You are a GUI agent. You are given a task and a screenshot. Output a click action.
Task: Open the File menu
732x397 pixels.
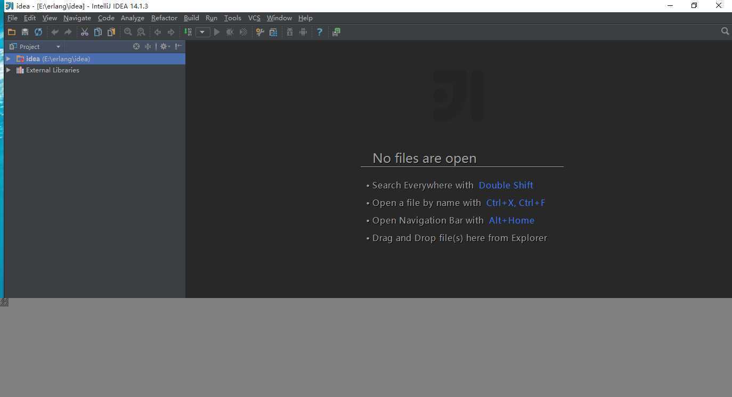12,18
